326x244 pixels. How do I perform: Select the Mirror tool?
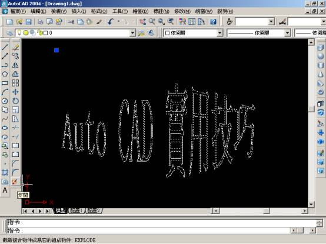(x=15, y=65)
